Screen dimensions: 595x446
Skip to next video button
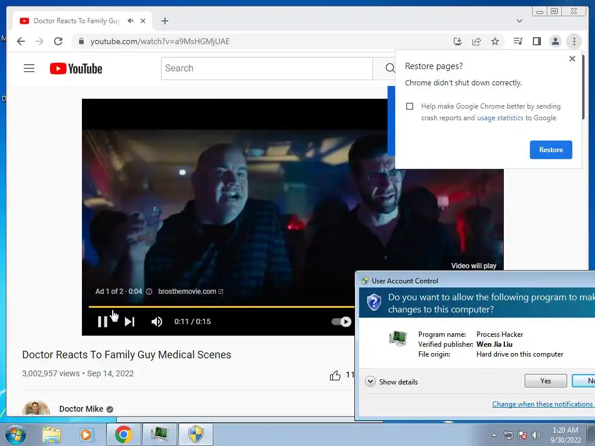[x=130, y=322]
